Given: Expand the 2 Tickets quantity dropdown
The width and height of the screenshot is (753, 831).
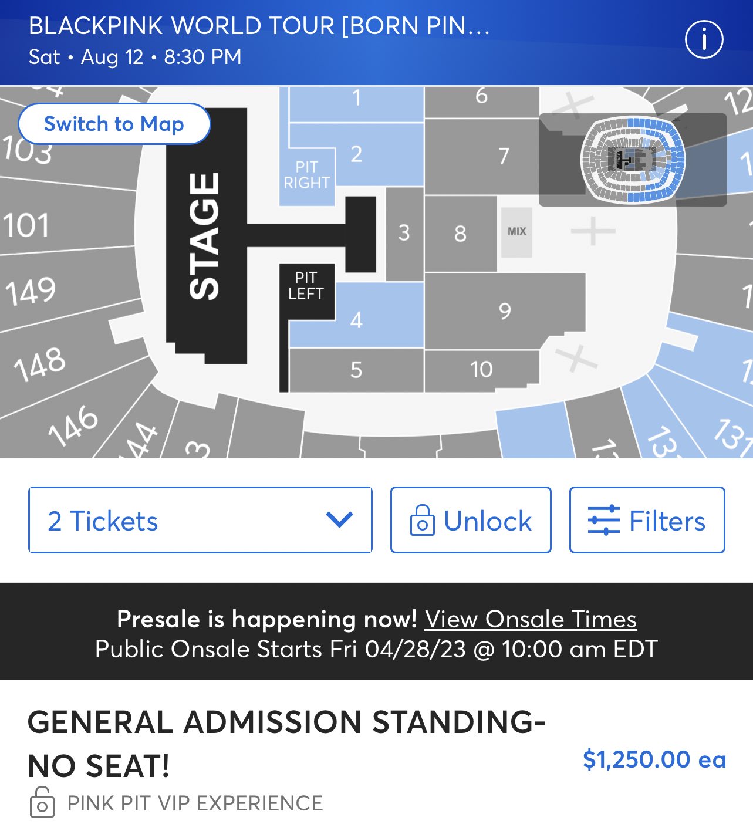Looking at the screenshot, I should [200, 520].
